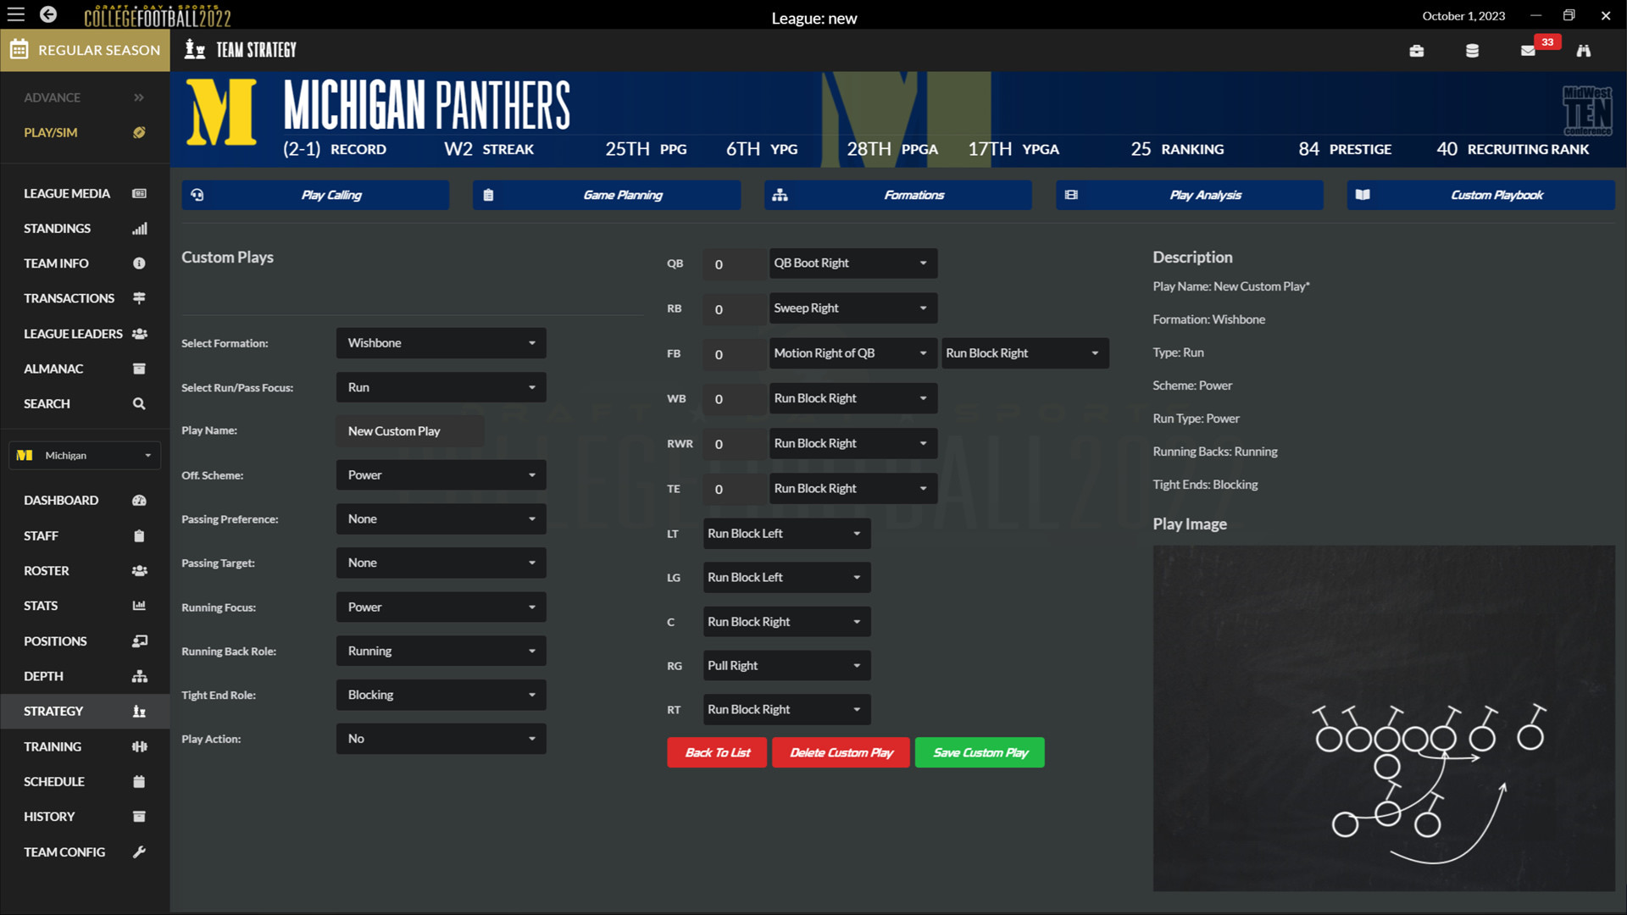Open the Select Formation dropdown showing Wishbone
The image size is (1627, 915).
click(x=441, y=342)
